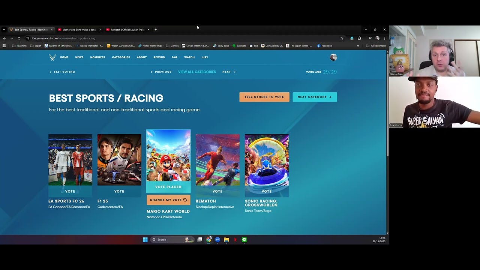Vote for Sonic Racing: CrossWorlds
The height and width of the screenshot is (270, 480).
(x=267, y=191)
